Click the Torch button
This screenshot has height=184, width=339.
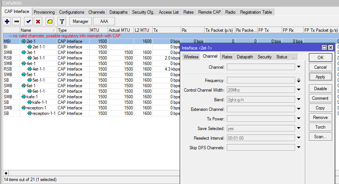tap(320, 127)
